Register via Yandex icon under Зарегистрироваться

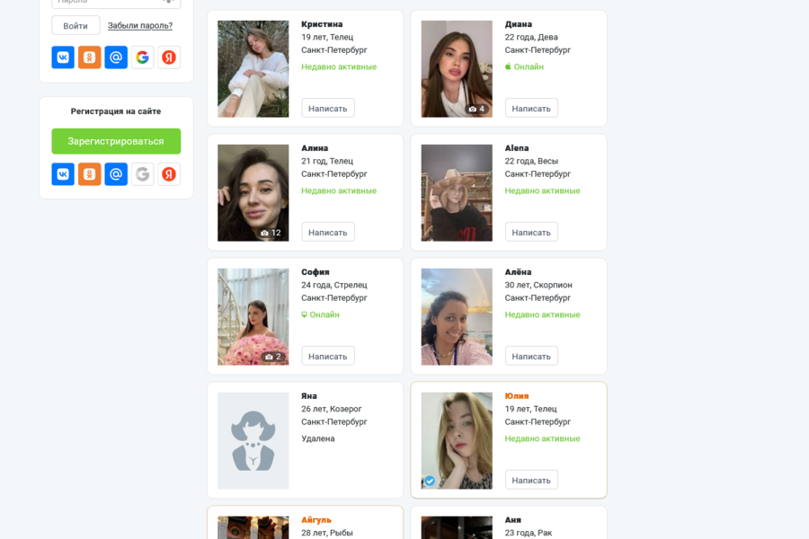coord(169,174)
